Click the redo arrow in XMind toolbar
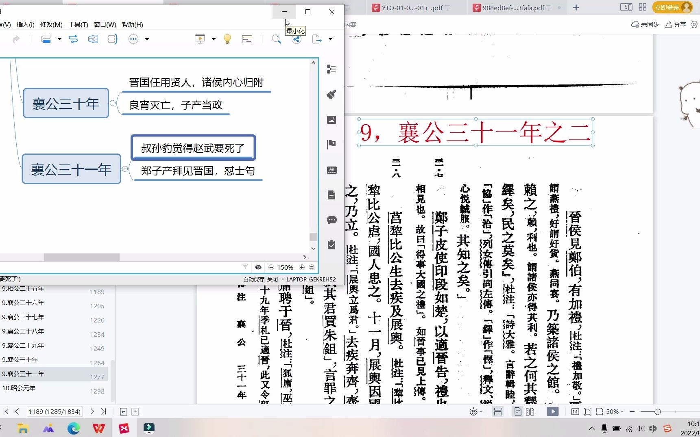The height and width of the screenshot is (437, 700). point(16,39)
